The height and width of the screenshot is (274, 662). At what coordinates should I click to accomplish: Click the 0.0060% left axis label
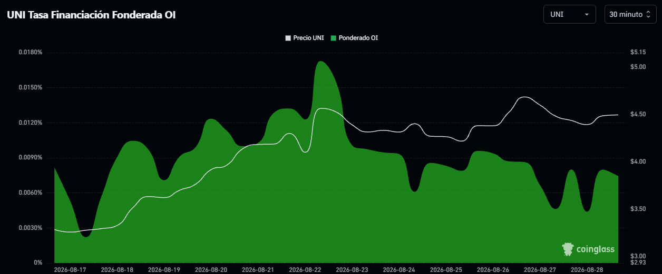coord(30,192)
